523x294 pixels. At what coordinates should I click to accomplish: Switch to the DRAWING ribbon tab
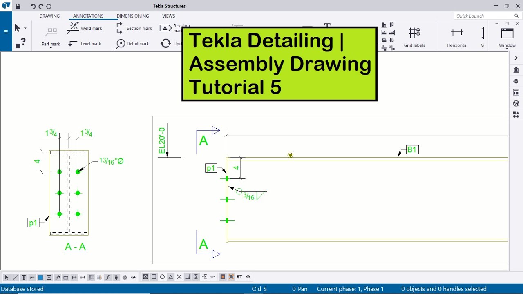pyautogui.click(x=49, y=16)
